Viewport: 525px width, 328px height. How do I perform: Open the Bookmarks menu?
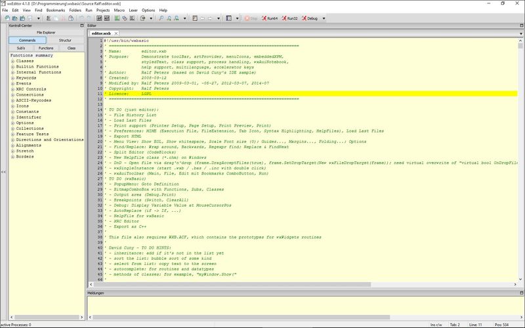tap(56, 10)
